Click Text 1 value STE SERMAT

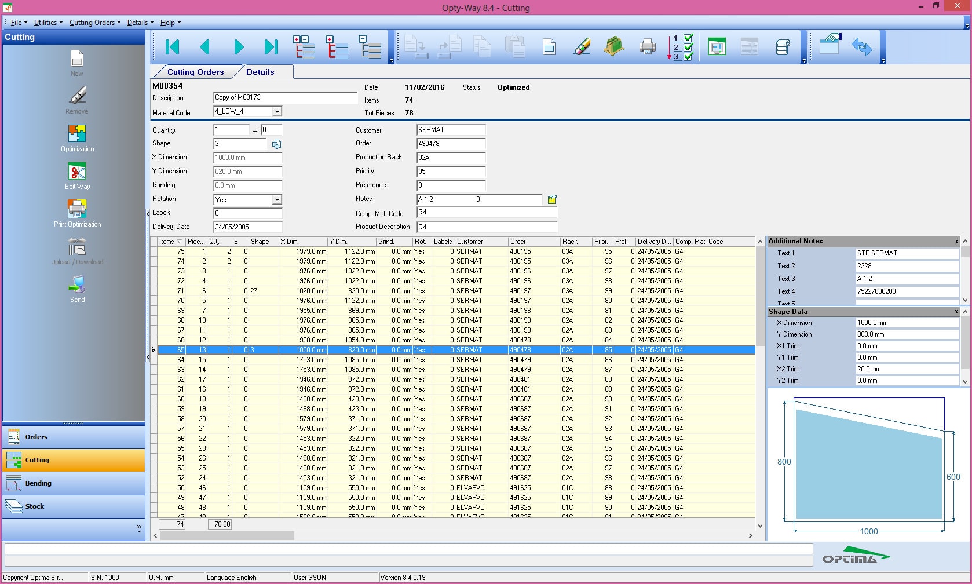point(907,253)
